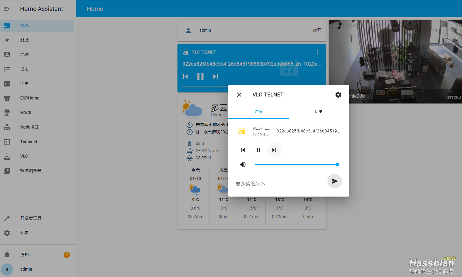This screenshot has width=462, height=277.
Task: Click the 配置 gear icon in sidebar
Action: click(x=7, y=233)
